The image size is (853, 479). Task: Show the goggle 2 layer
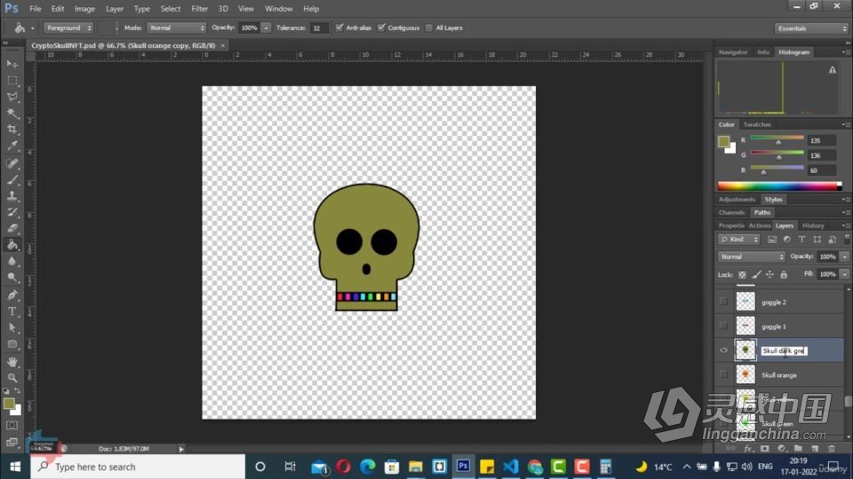(723, 302)
